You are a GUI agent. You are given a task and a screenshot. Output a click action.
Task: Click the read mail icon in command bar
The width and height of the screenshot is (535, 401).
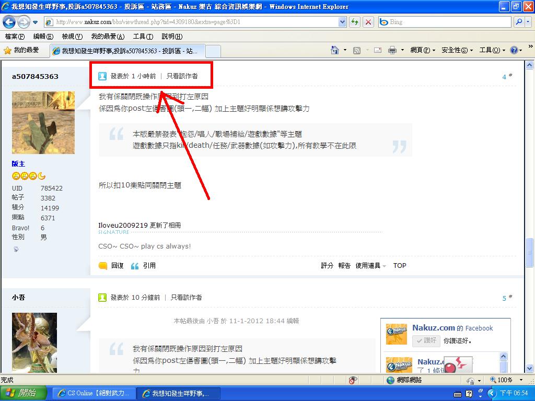377,51
